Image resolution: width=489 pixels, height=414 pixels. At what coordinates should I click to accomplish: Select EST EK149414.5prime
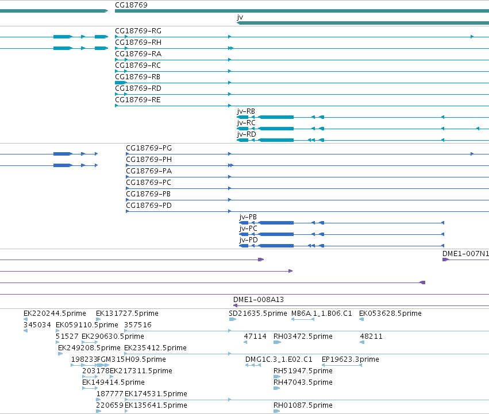pos(114,382)
